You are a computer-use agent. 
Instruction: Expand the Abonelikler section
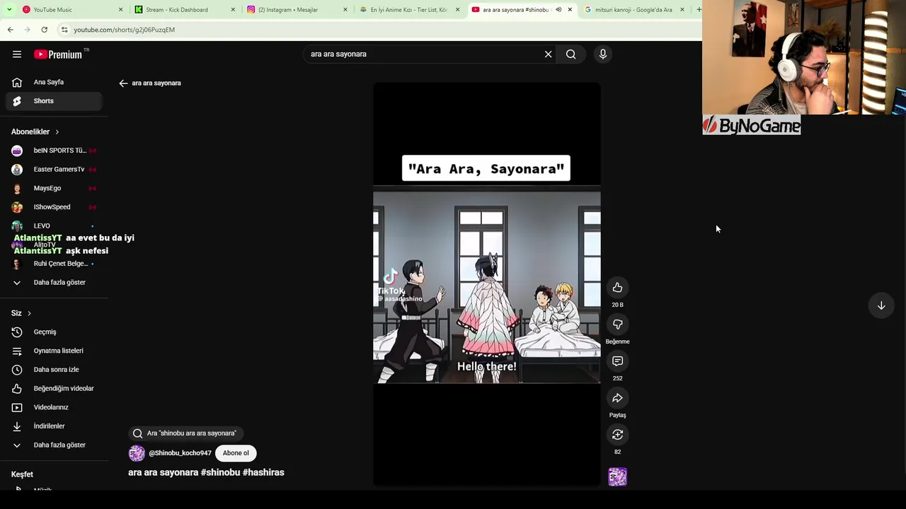35,131
